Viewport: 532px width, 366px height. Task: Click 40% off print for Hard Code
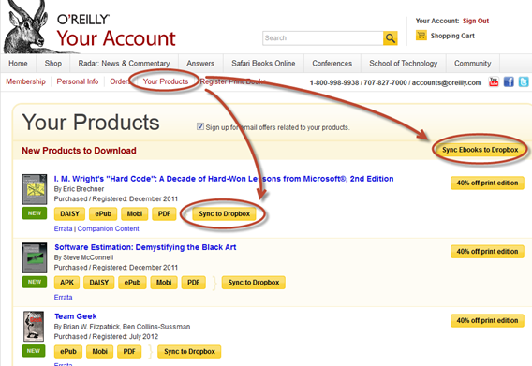(x=487, y=183)
